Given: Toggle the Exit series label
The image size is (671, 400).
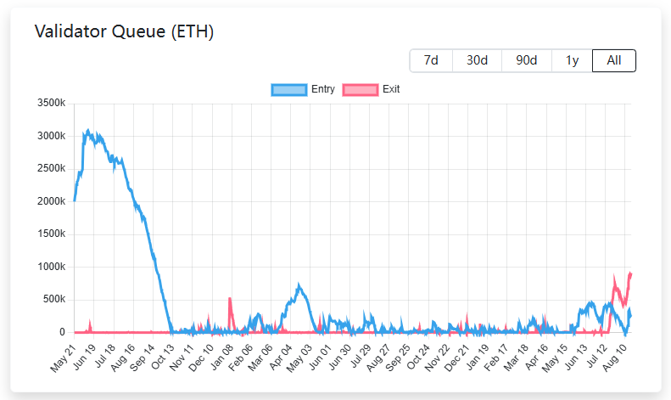Looking at the screenshot, I should [x=391, y=89].
